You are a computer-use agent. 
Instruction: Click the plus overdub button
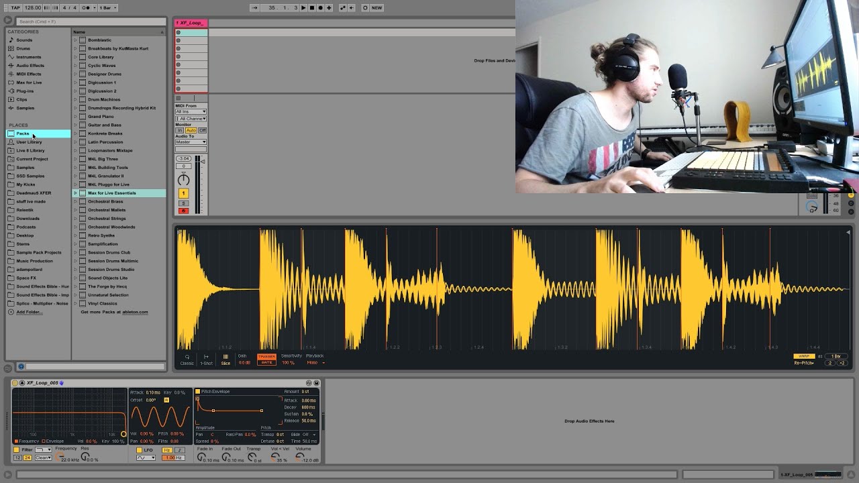[x=329, y=7]
